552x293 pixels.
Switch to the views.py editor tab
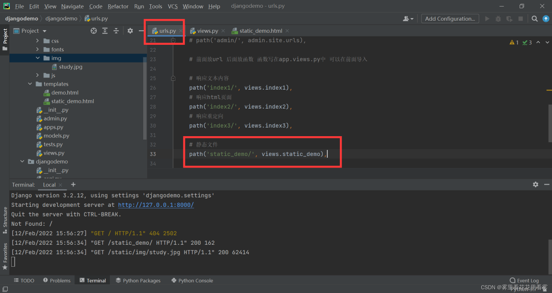tap(207, 31)
